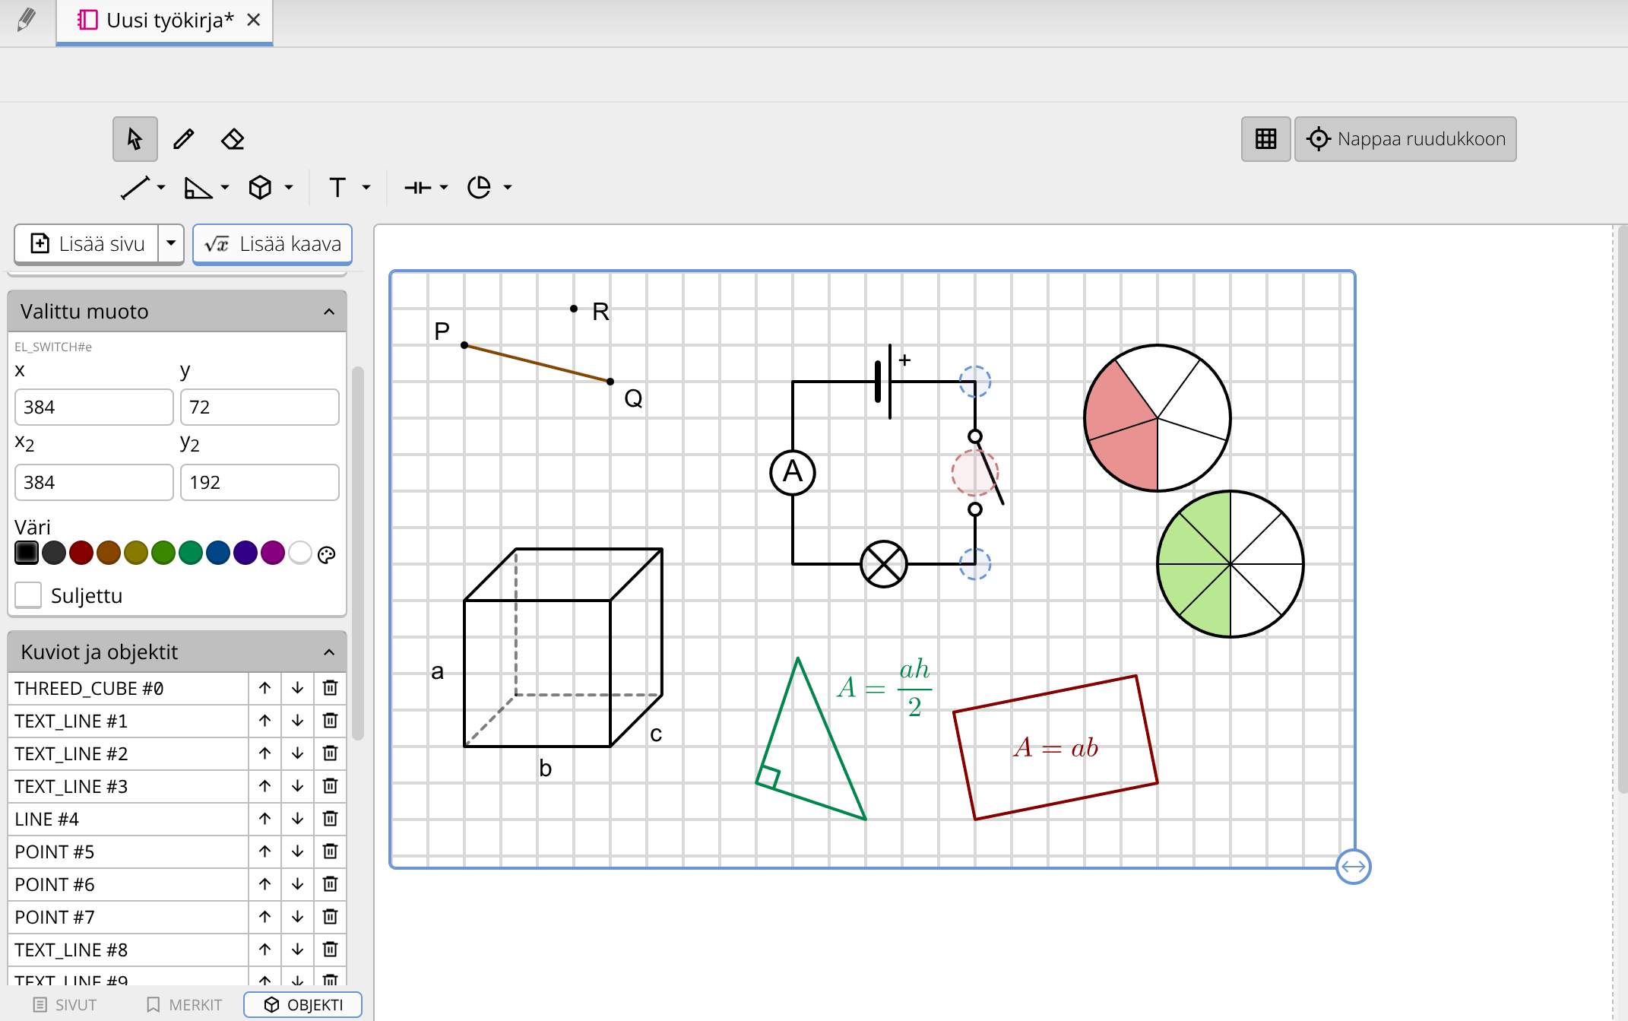Viewport: 1628px width, 1021px height.
Task: Click the y2 input field
Action: pyautogui.click(x=259, y=483)
